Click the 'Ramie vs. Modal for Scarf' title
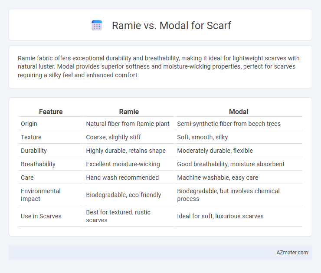321x273 pixels. tap(171, 26)
